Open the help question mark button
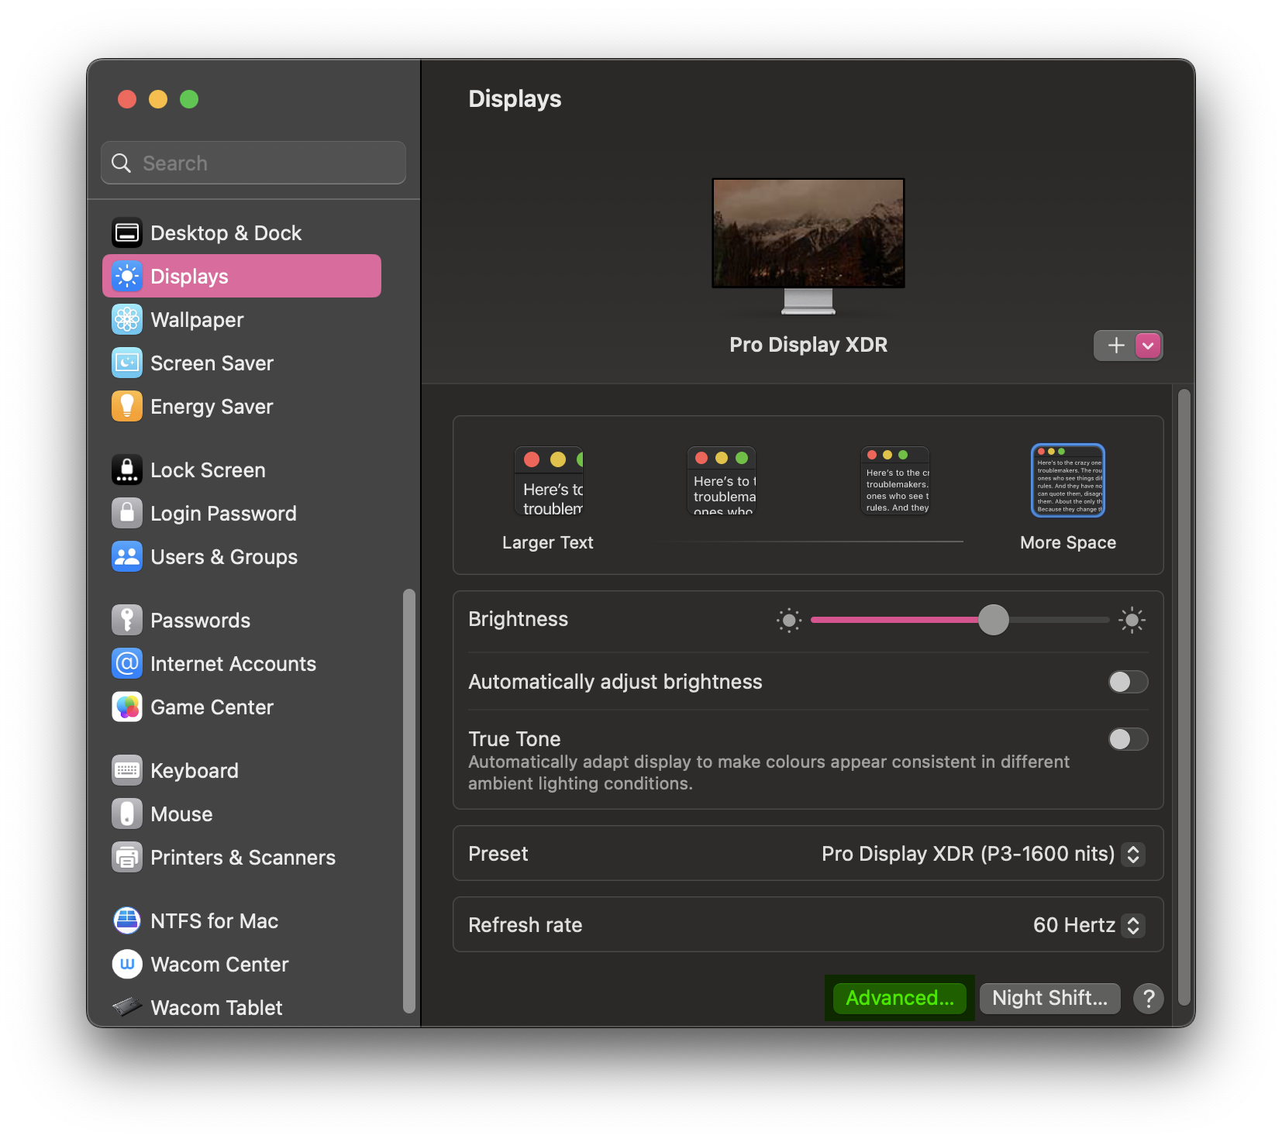This screenshot has height=1142, width=1282. [x=1149, y=999]
